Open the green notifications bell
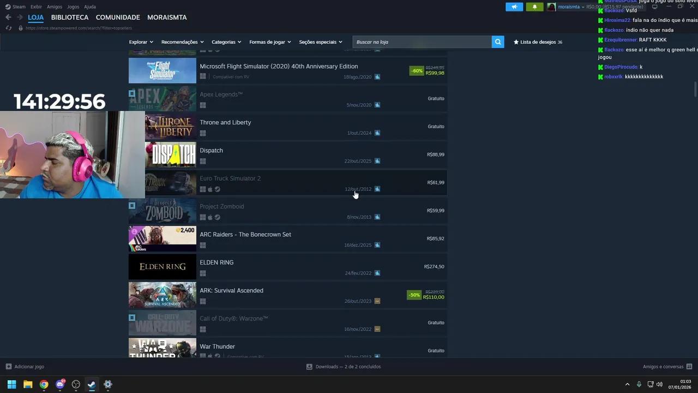Screen dimensions: 698x393 click(x=534, y=7)
